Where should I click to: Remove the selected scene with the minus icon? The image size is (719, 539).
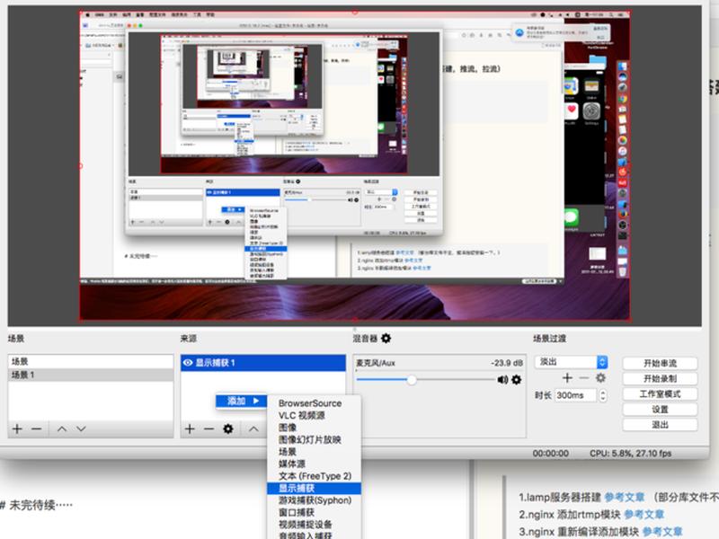click(37, 429)
